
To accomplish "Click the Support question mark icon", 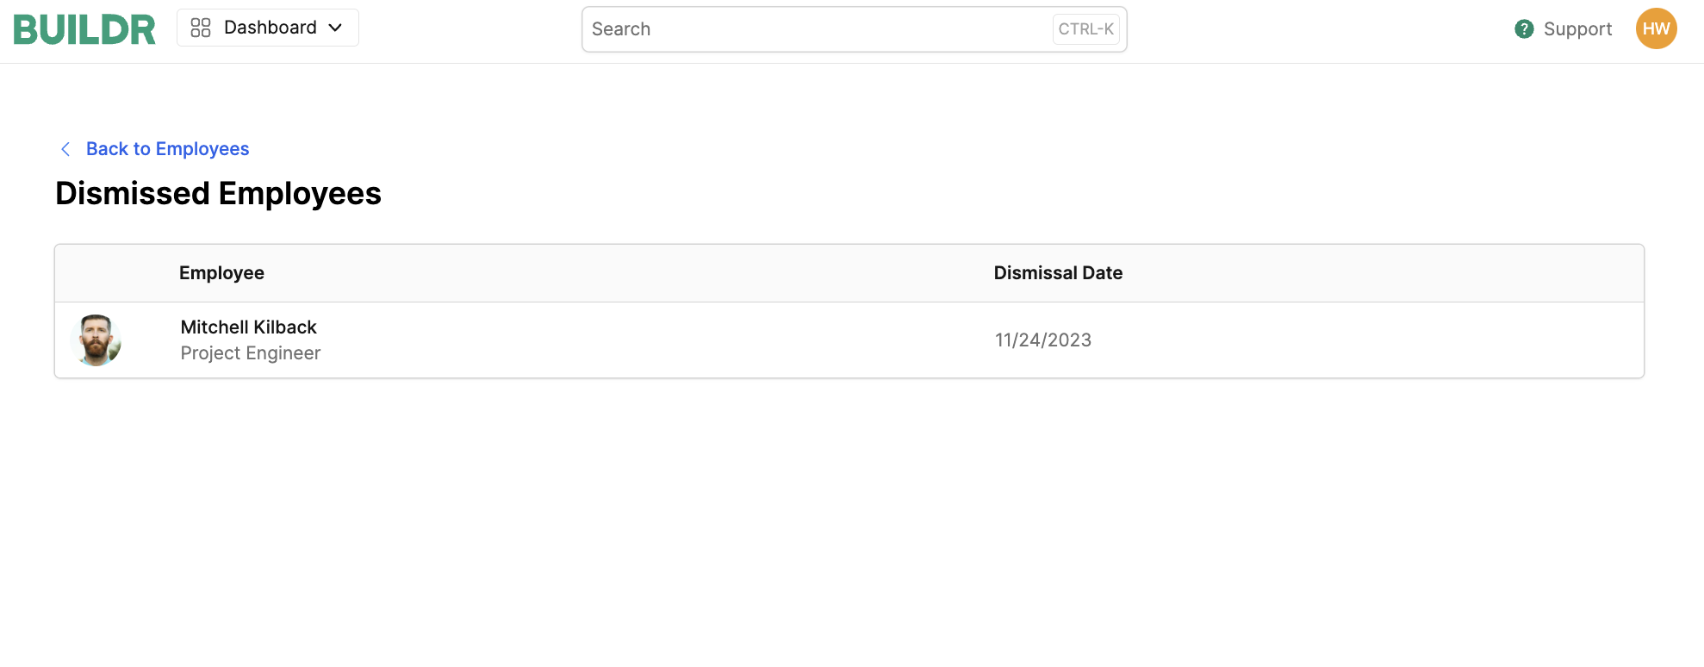I will click(1524, 29).
